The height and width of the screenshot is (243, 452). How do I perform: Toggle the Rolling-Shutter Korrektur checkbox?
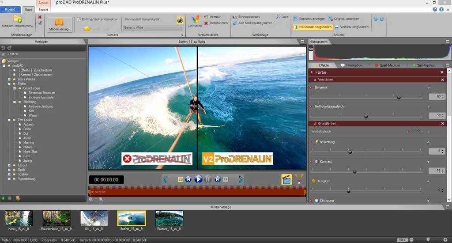pos(79,19)
